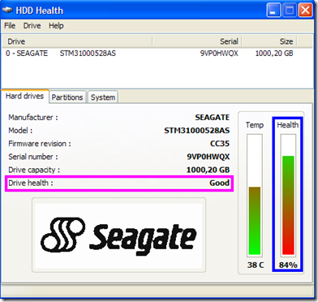Click the Temp gauge bar

pos(255,196)
